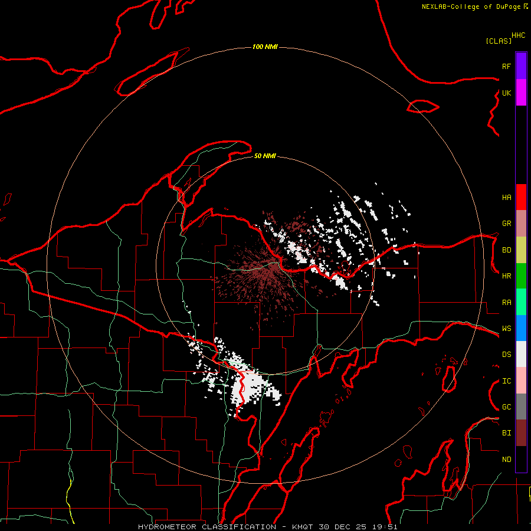Click 'NEXLAB-College of DuPage' credit text
The image size is (531, 531).
(471, 6)
